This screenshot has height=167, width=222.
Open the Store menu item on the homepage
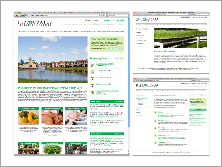pos(99,31)
